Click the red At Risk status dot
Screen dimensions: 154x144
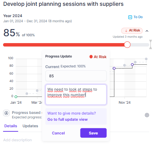coord(91,57)
